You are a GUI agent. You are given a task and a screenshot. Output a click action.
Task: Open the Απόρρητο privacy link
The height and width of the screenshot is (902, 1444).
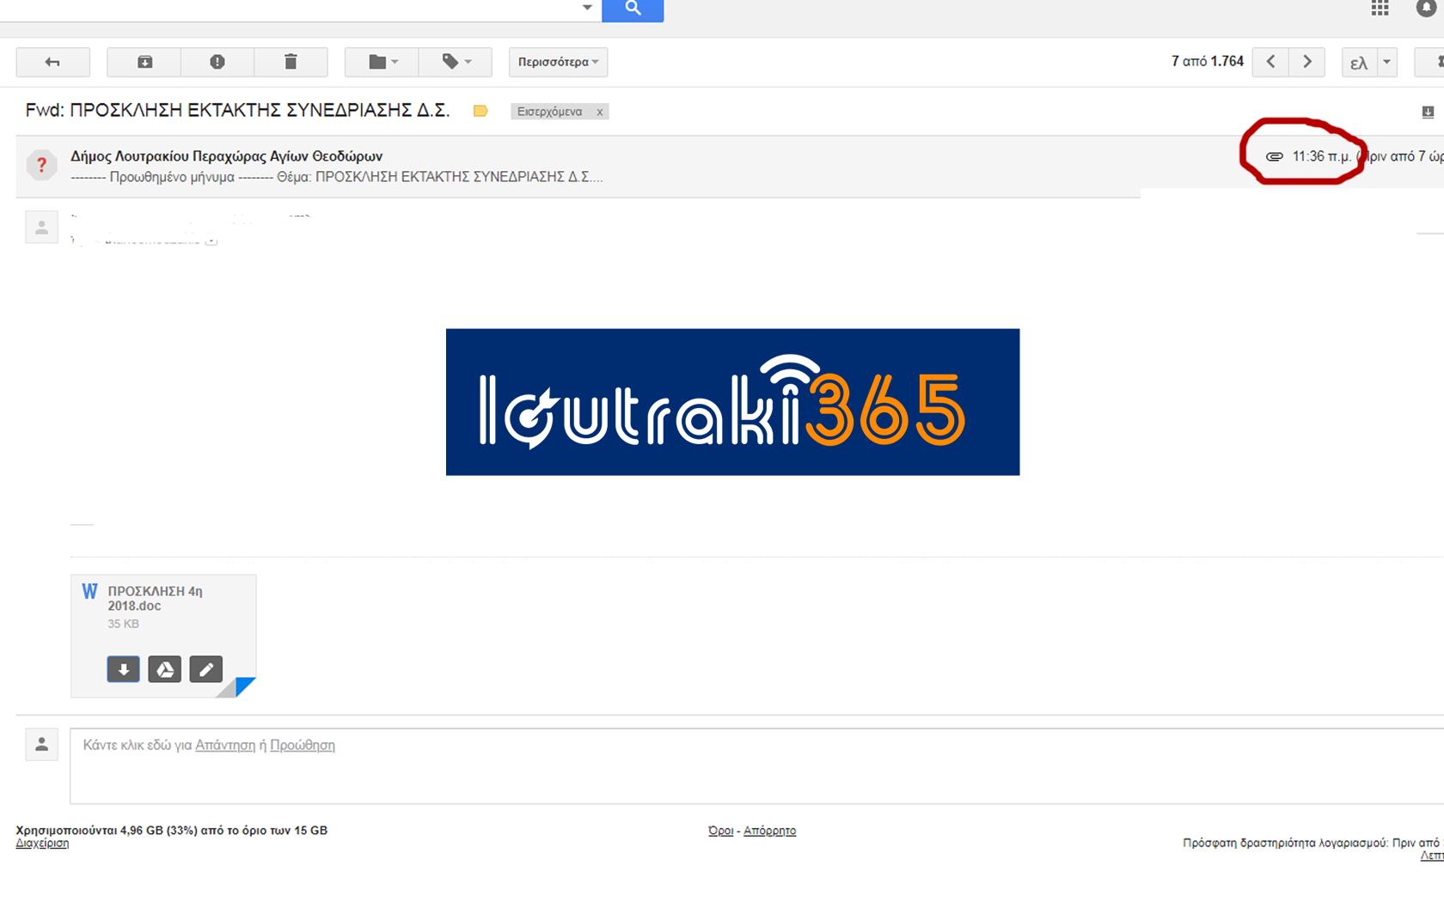click(769, 831)
